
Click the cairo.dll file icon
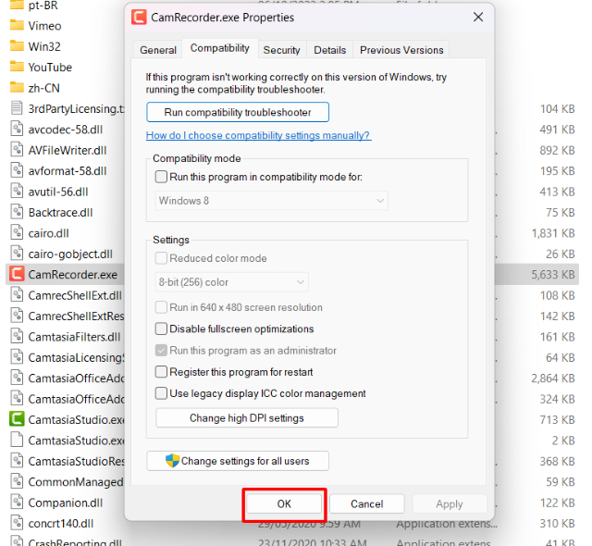point(17,233)
